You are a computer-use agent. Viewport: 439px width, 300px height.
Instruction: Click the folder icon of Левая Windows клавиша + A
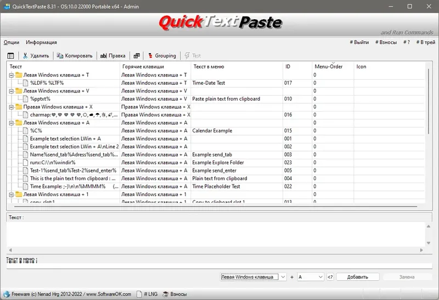click(19, 123)
